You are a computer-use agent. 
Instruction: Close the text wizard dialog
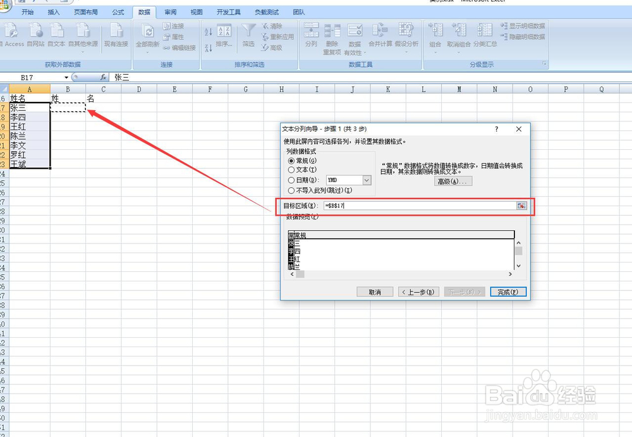tap(519, 129)
